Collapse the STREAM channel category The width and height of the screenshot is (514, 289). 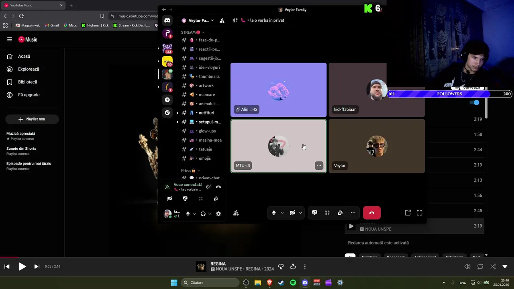[193, 33]
